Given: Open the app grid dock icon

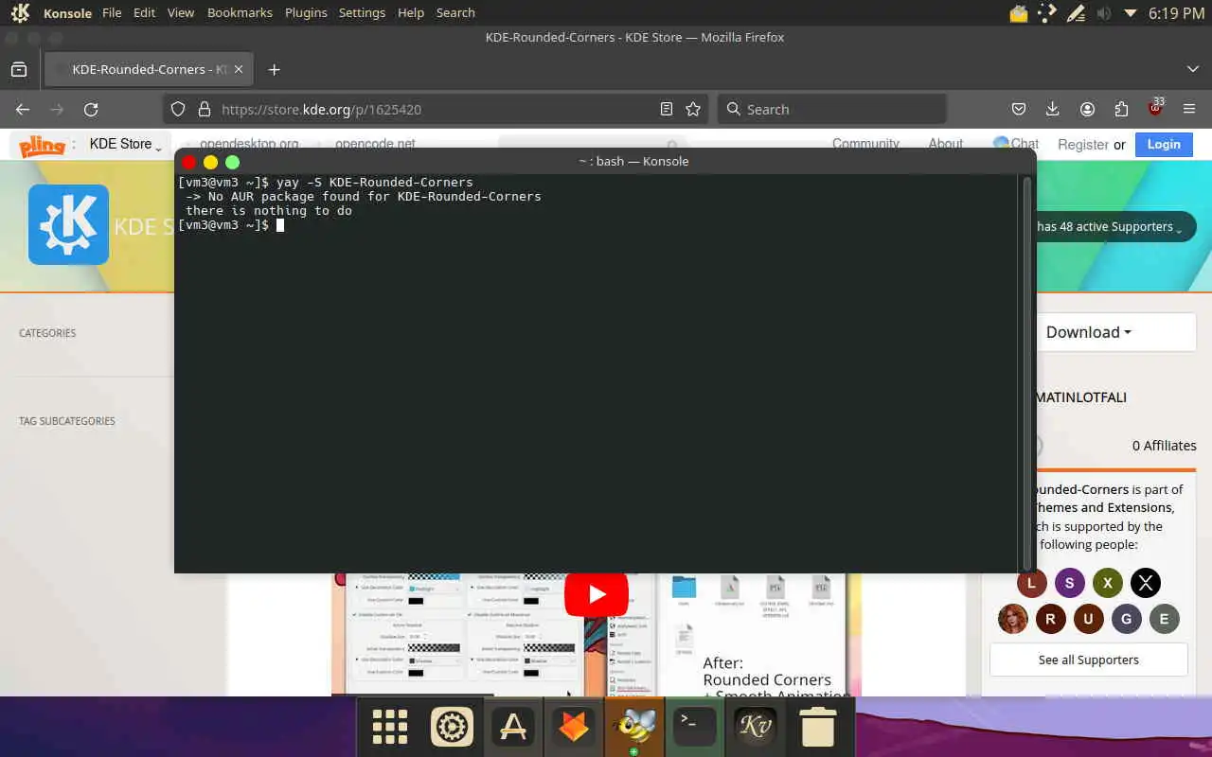Looking at the screenshot, I should click(x=390, y=727).
